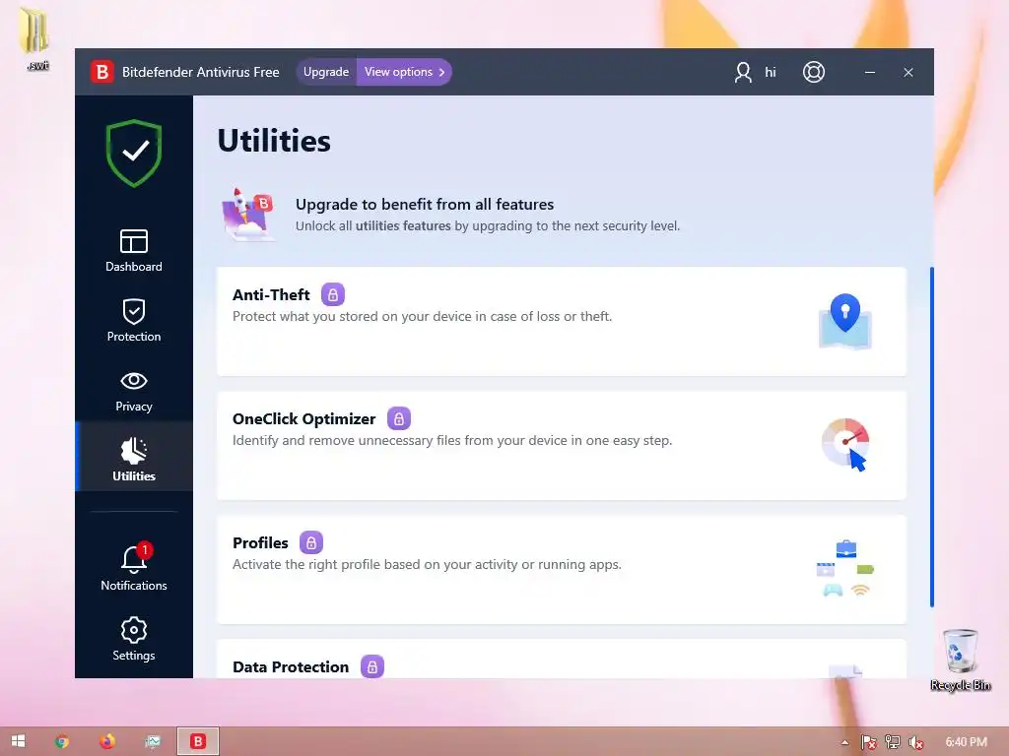The width and height of the screenshot is (1009, 756).
Task: Click the Utilities page heading
Action: point(274,141)
